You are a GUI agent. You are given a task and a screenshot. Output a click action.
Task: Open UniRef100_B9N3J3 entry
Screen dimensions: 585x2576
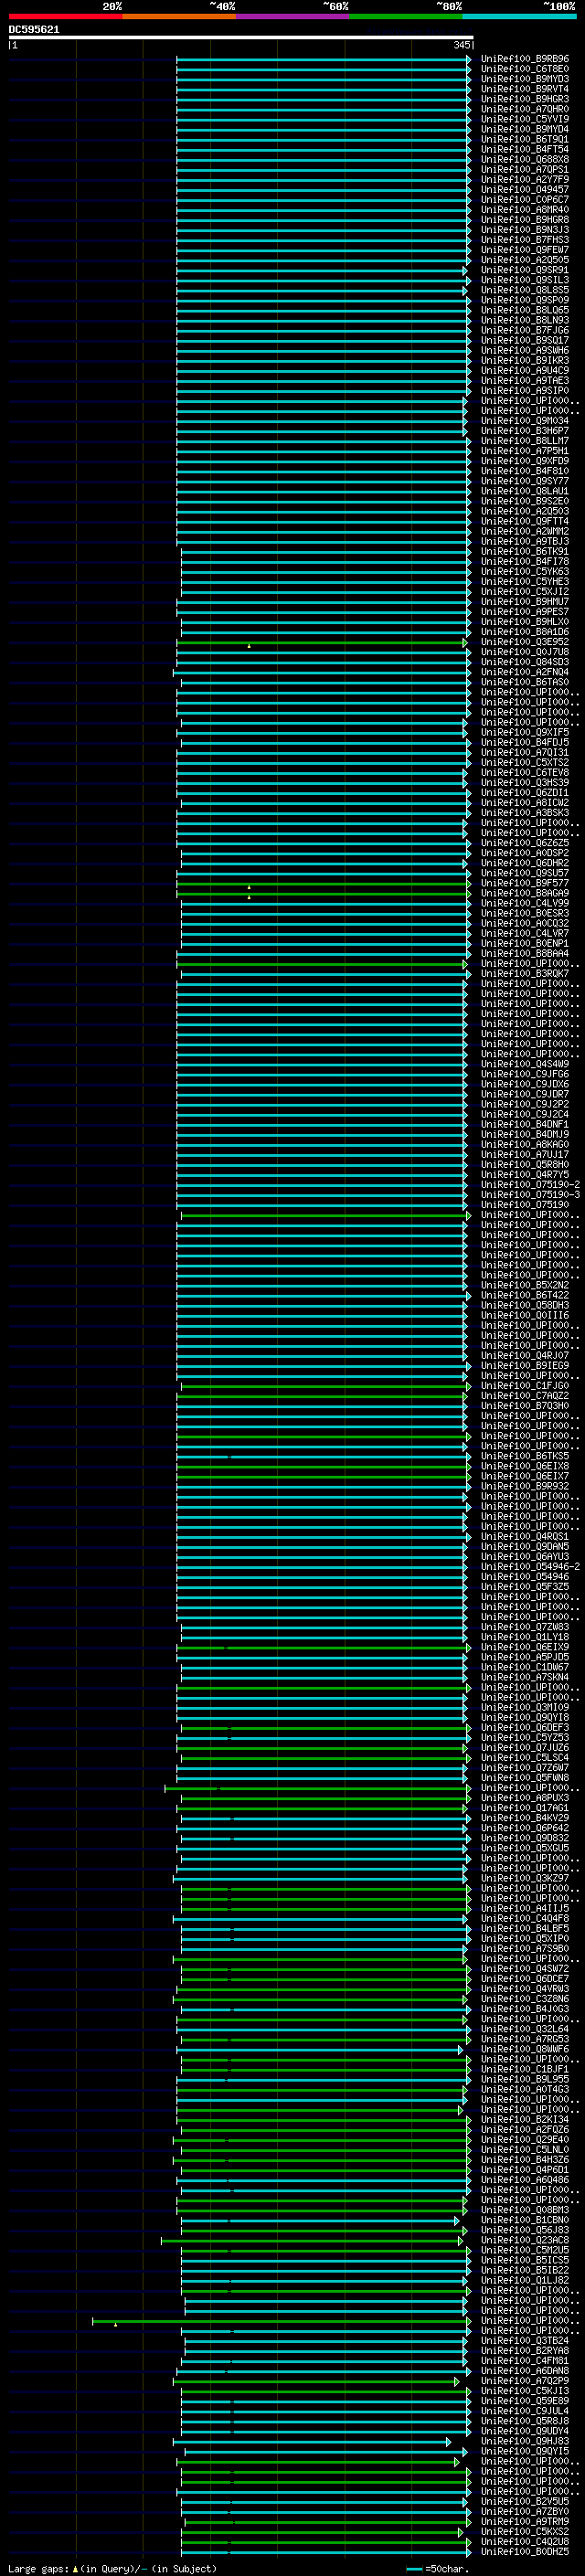(x=525, y=229)
